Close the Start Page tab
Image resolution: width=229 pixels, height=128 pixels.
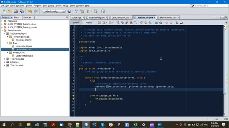coord(83,17)
